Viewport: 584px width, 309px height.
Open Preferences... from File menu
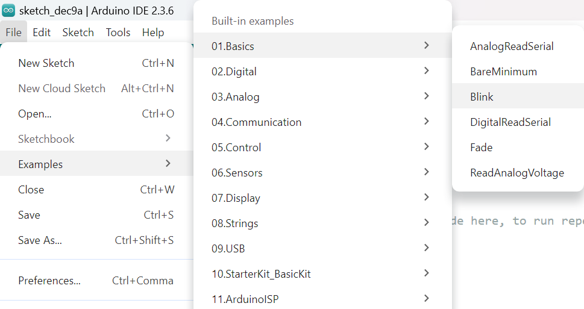49,281
